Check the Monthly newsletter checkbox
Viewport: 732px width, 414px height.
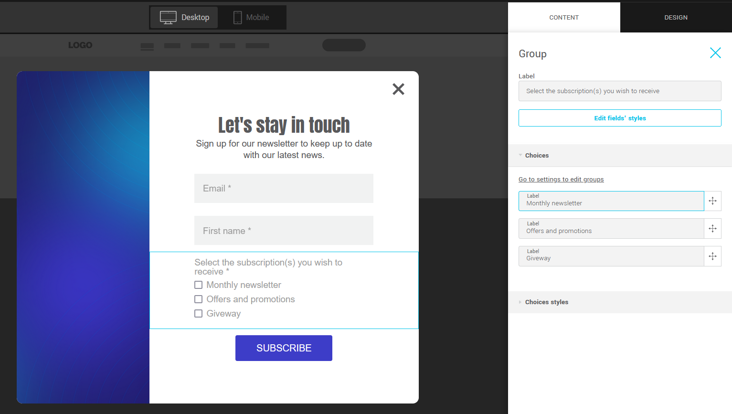[x=199, y=285]
